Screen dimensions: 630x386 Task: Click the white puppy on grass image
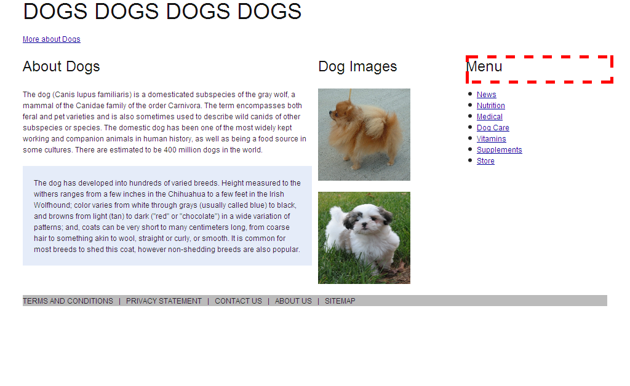(364, 237)
